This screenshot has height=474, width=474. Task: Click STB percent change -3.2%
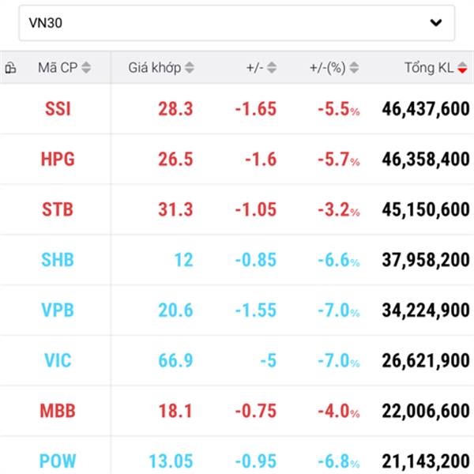click(339, 209)
